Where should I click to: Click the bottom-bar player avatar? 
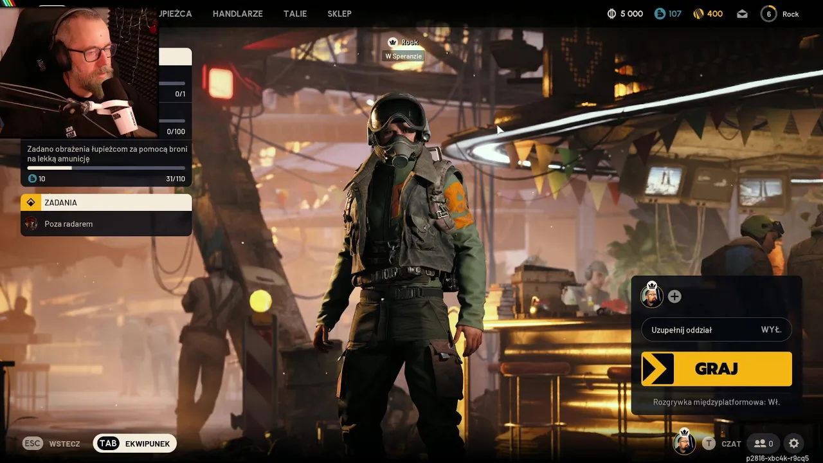coord(684,442)
